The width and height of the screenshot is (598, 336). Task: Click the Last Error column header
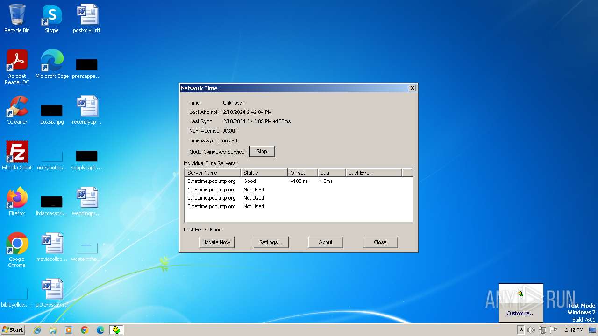(x=374, y=173)
